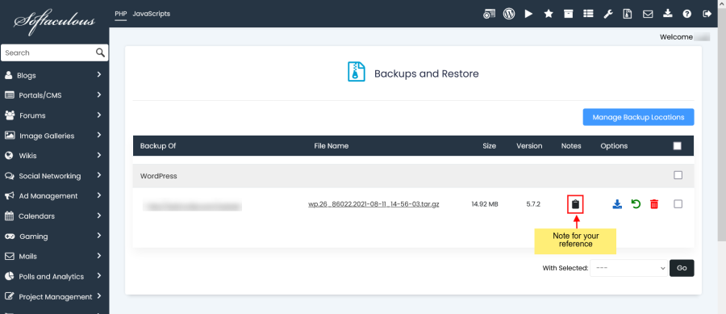Image resolution: width=726 pixels, height=314 pixels.
Task: Open the zip backups icon in top bar
Action: pos(628,14)
